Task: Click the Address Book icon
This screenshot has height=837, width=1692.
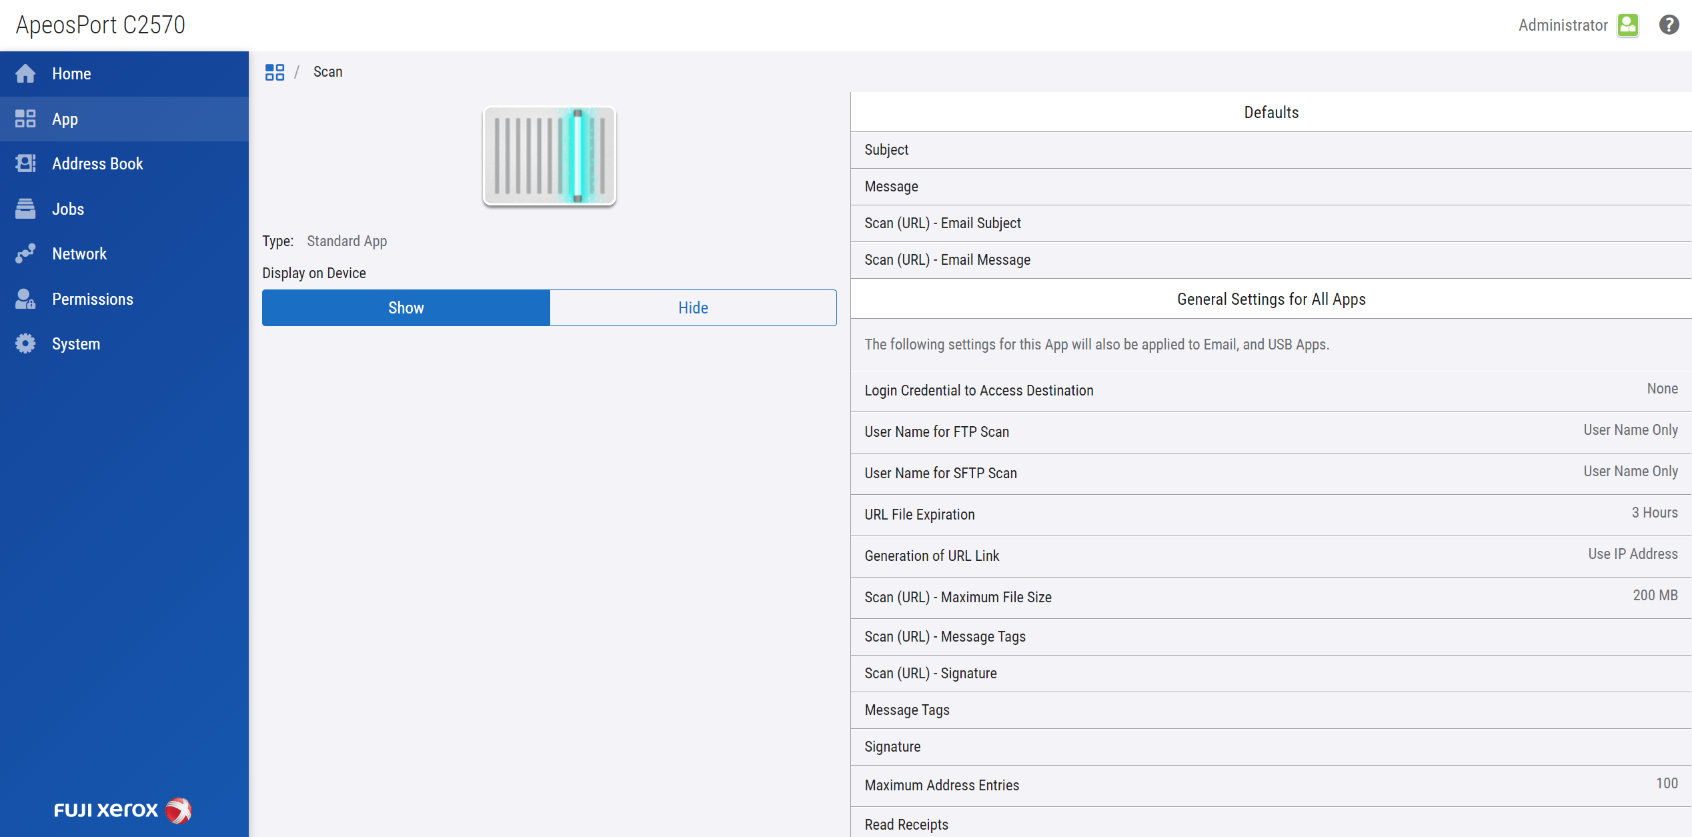Action: (x=25, y=163)
